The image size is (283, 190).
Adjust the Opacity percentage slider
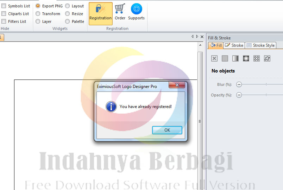[x=263, y=95]
